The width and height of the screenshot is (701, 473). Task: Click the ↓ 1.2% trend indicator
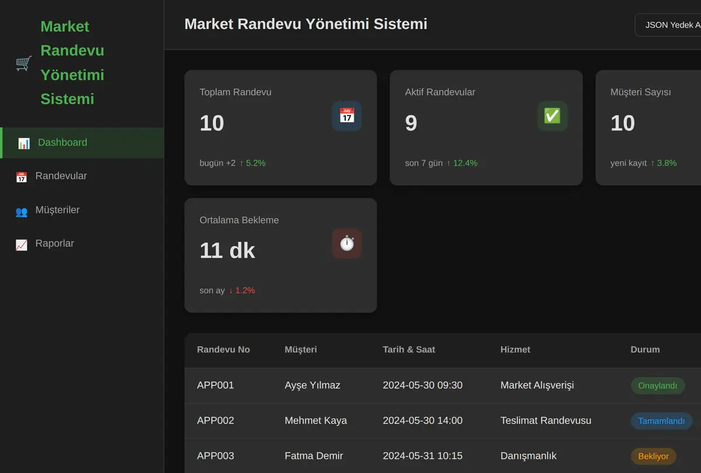click(x=242, y=290)
